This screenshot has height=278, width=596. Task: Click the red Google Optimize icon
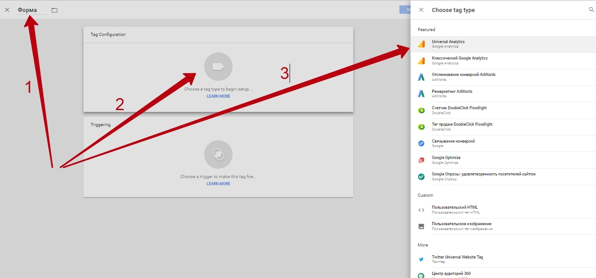[421, 160]
